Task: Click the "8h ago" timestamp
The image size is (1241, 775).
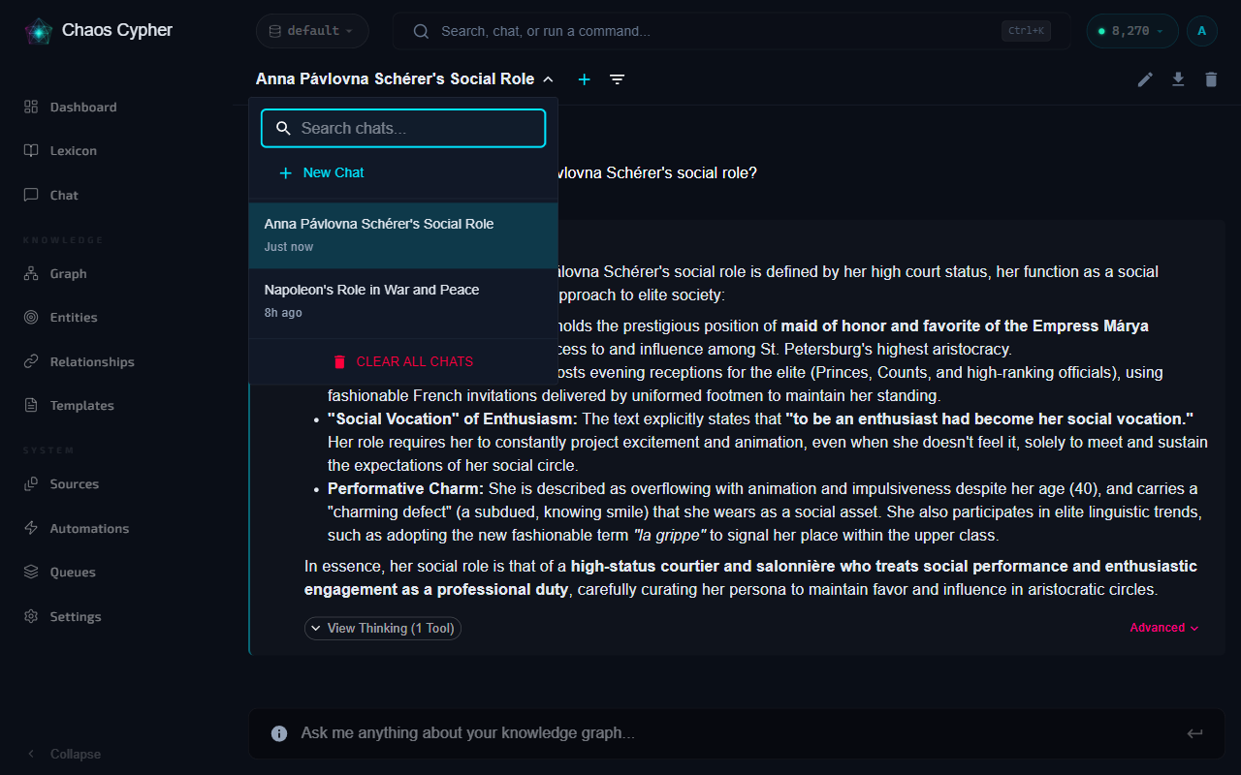Action: click(x=283, y=313)
